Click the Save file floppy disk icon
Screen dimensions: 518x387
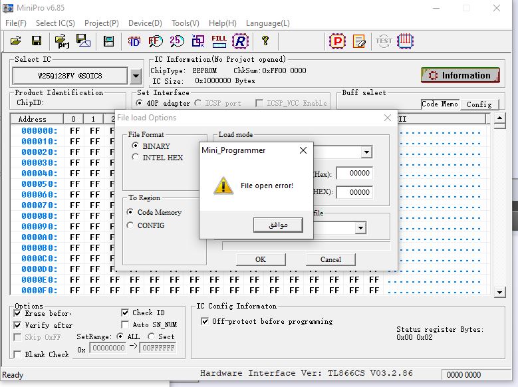(x=37, y=41)
